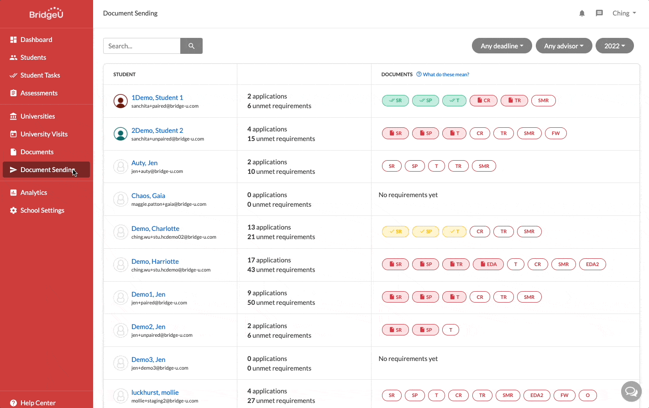Open Demo1, Jen student link
The width and height of the screenshot is (649, 408).
[148, 294]
